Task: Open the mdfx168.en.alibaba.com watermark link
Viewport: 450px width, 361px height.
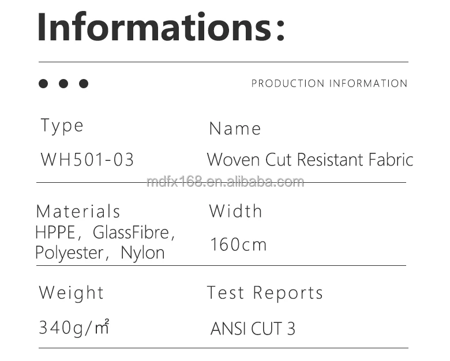Action: tap(225, 182)
